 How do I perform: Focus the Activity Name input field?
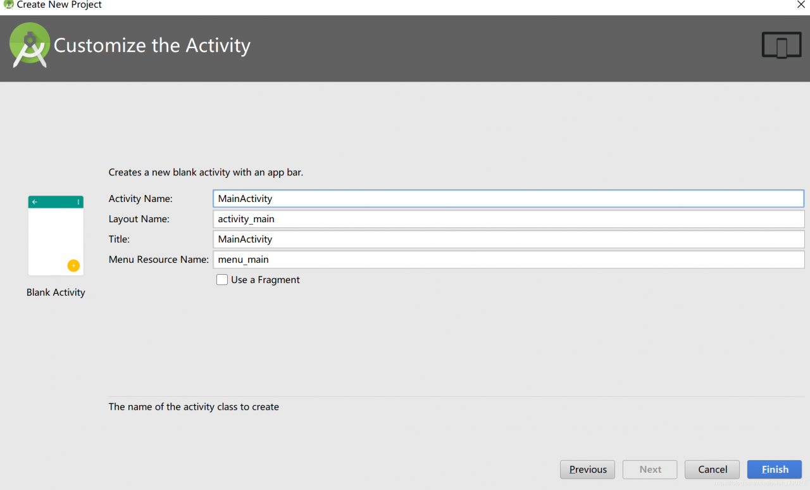tap(508, 199)
